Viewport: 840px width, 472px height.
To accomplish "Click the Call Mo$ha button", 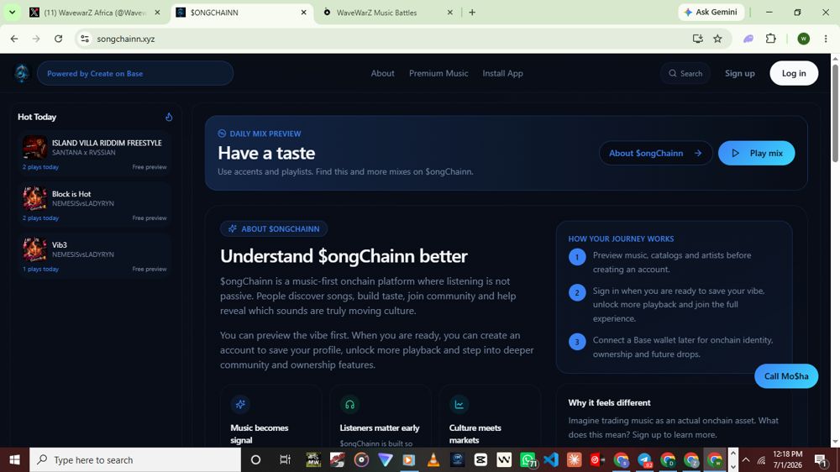I will click(x=786, y=376).
